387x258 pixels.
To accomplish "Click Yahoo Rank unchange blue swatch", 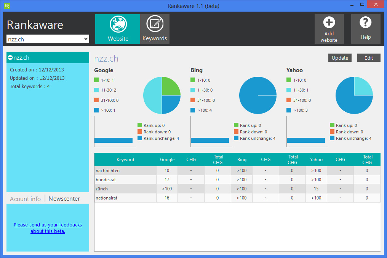I will tap(332, 138).
